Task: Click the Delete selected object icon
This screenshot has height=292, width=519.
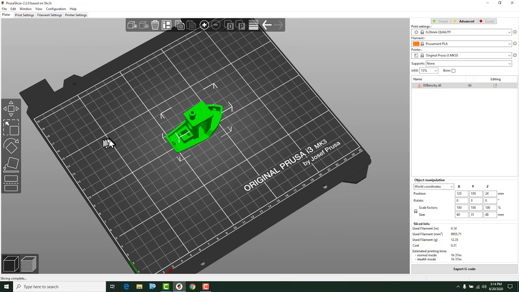Action: click(144, 25)
